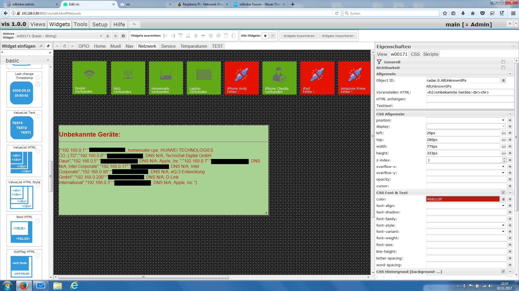Click the Voranstellen HTML input field

pyautogui.click(x=469, y=92)
